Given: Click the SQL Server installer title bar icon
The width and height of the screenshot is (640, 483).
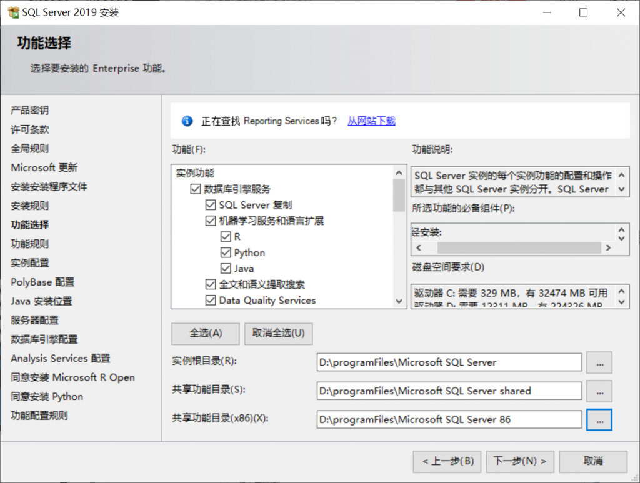Looking at the screenshot, I should click(x=12, y=12).
